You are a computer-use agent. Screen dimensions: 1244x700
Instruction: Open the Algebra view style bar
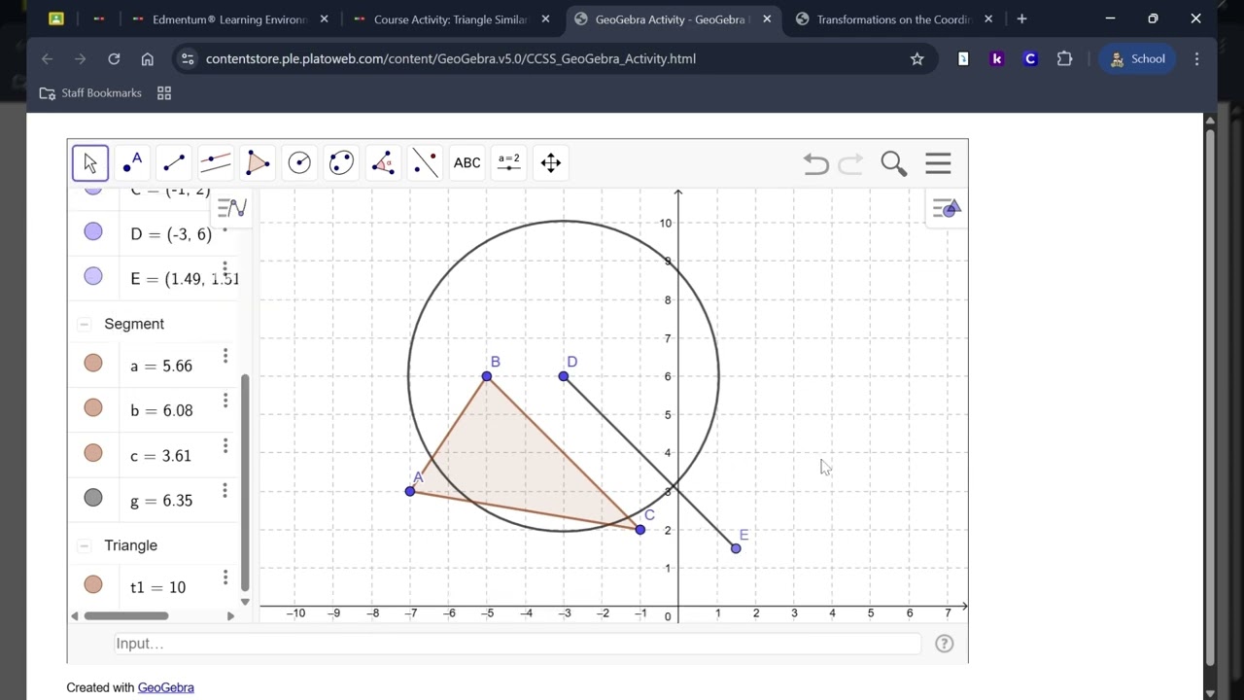coord(232,207)
